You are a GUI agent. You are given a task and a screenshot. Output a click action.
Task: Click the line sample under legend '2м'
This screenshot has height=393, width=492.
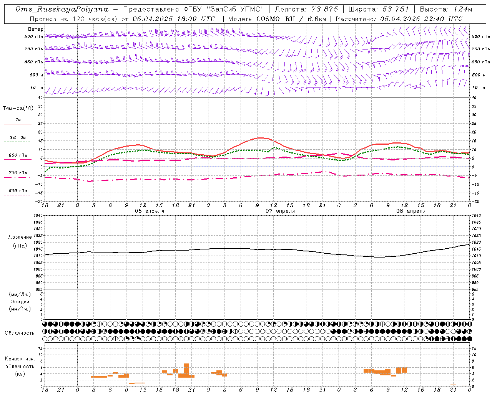point(18,124)
